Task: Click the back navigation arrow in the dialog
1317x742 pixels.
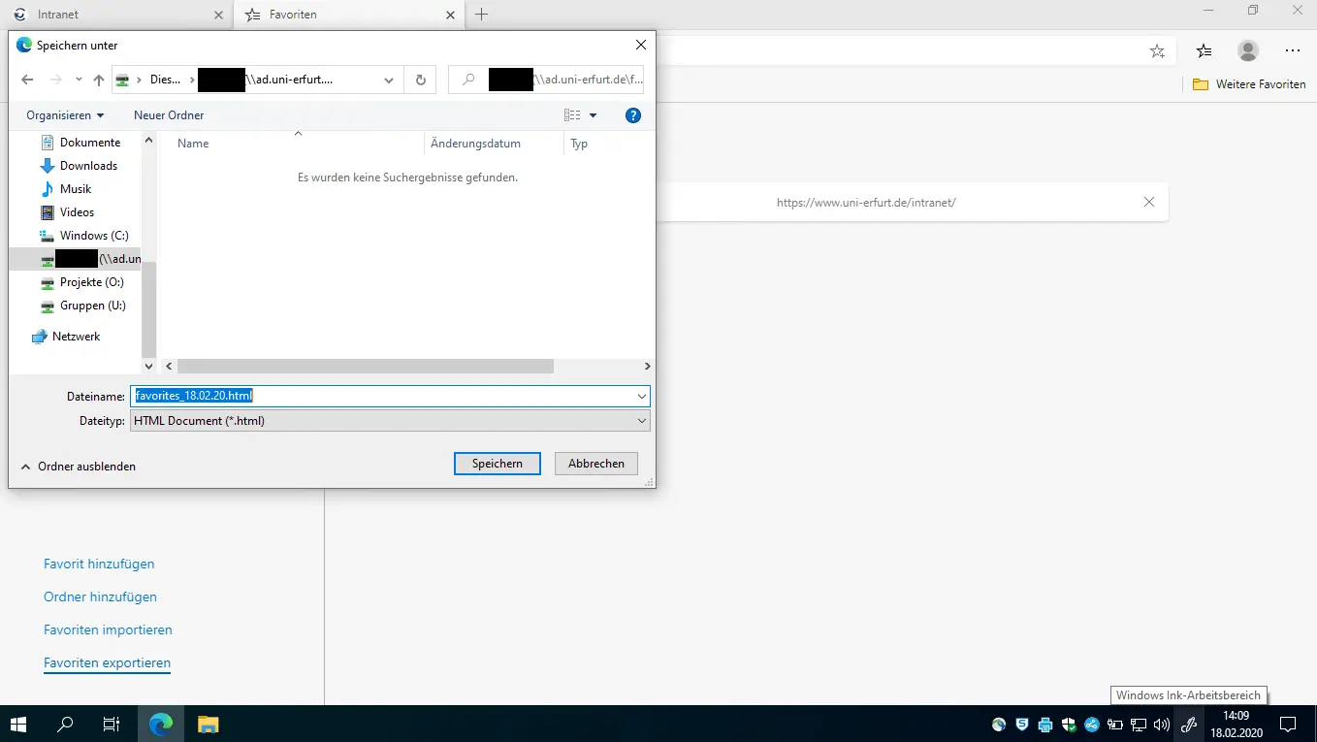Action: click(x=27, y=80)
